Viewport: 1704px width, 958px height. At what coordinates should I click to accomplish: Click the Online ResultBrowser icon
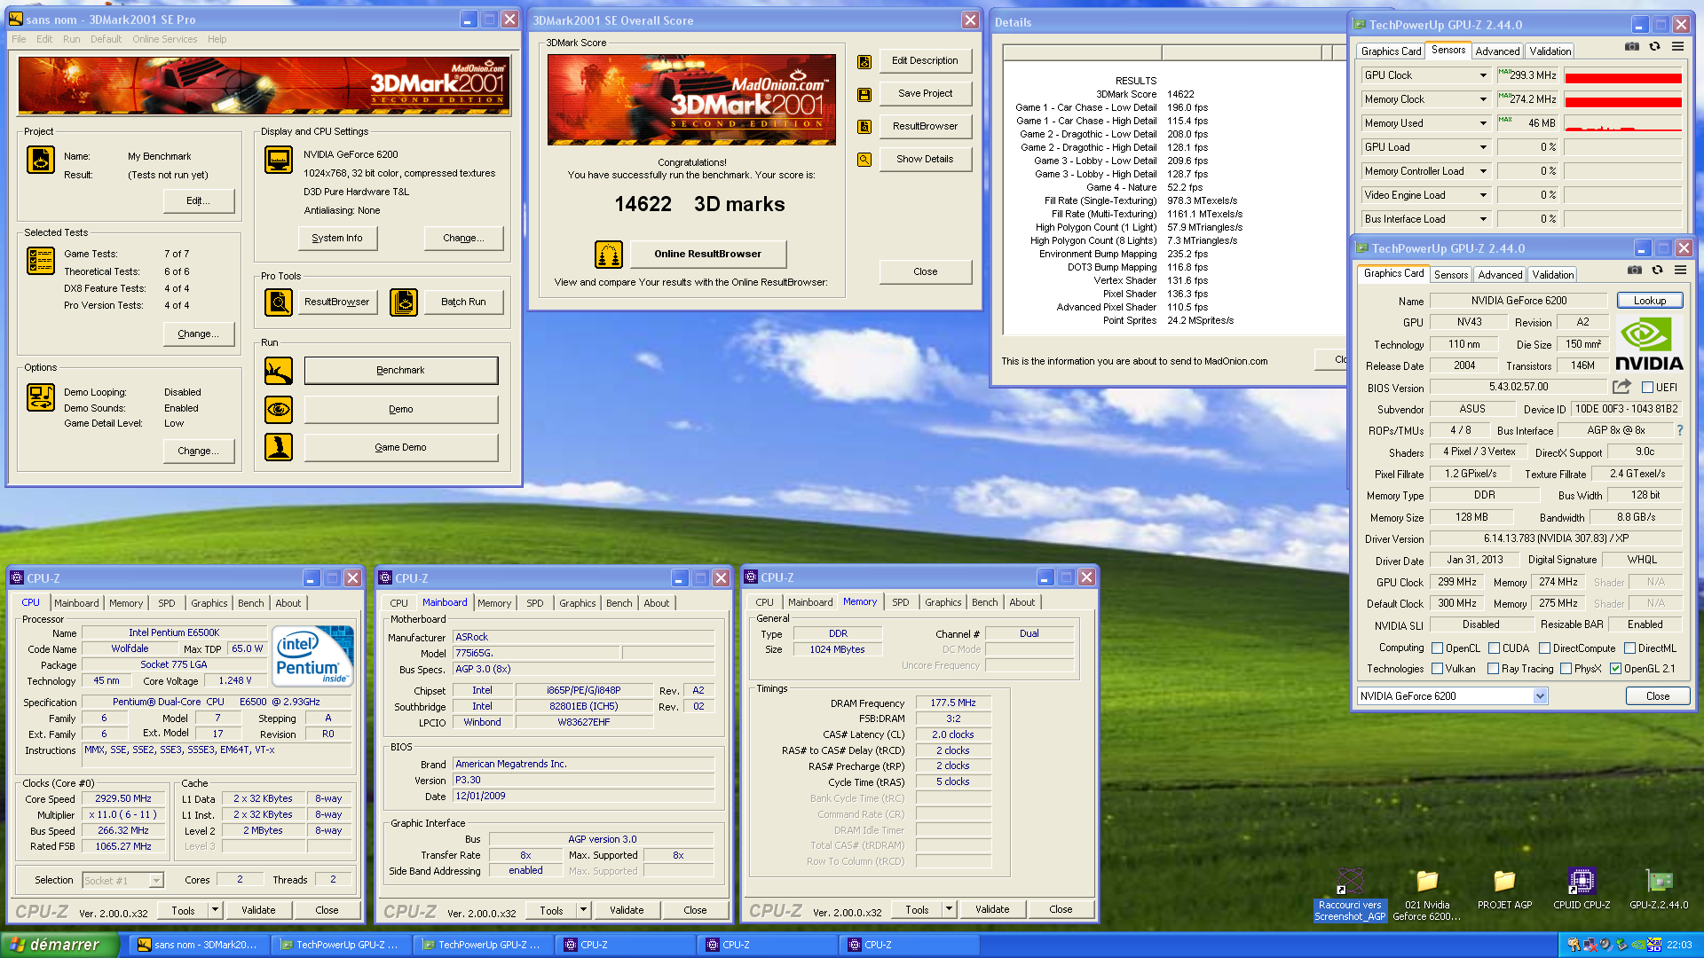(609, 255)
